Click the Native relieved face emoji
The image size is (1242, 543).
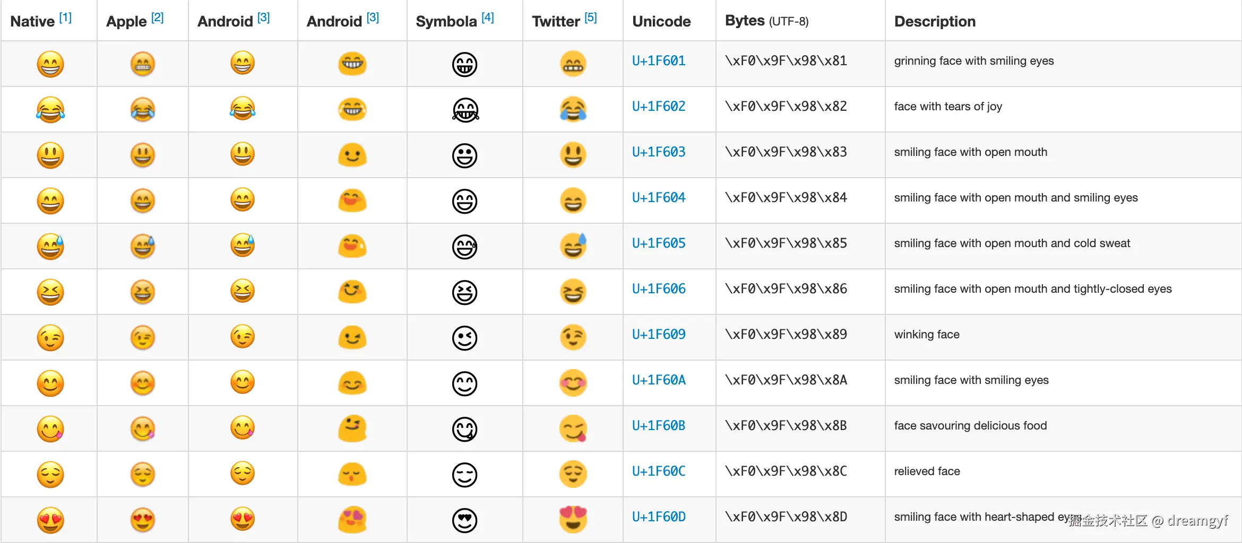50,475
